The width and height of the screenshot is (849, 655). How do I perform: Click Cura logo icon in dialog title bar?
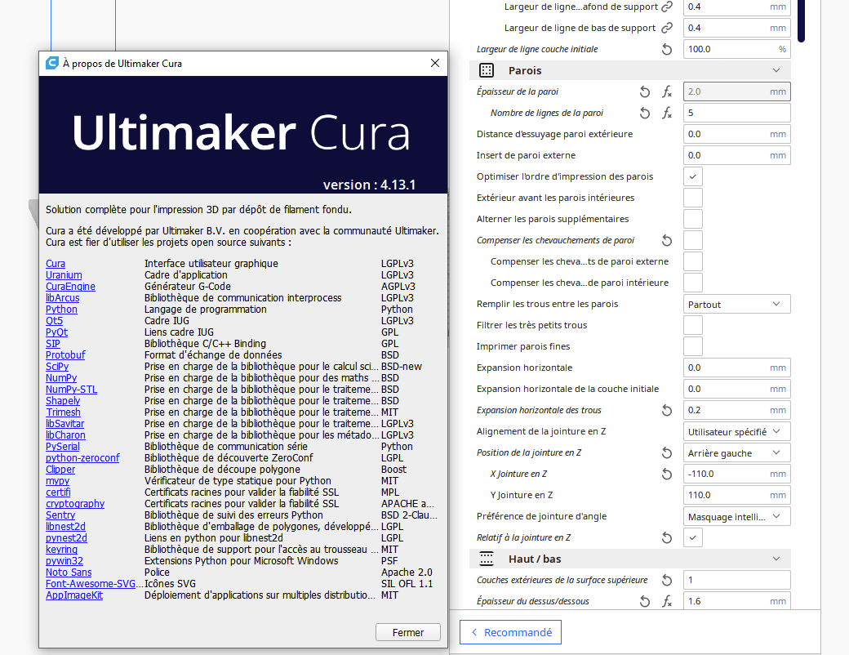click(x=52, y=63)
